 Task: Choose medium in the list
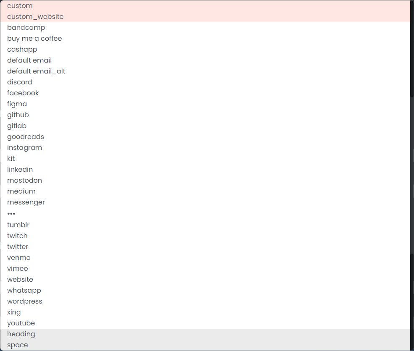205,191
